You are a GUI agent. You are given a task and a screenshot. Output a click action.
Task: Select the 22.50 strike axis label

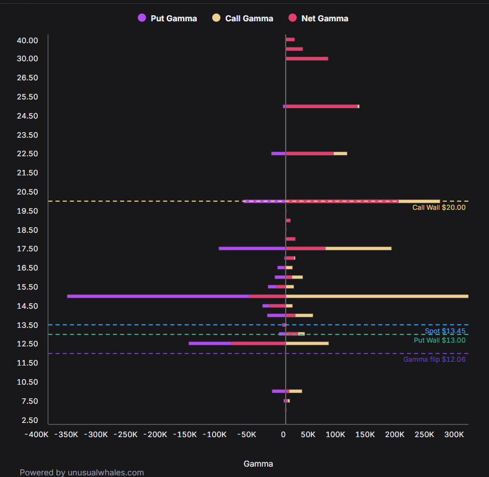coord(27,154)
